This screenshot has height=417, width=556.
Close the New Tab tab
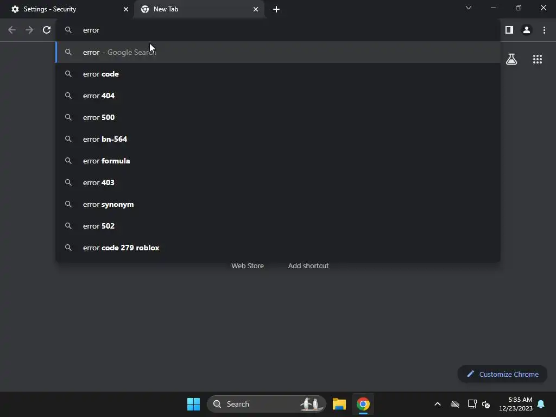[x=256, y=9]
